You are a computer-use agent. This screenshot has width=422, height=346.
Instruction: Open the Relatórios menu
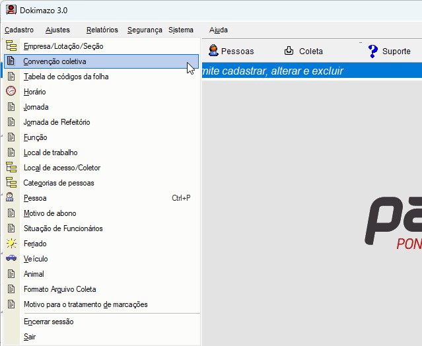click(102, 30)
